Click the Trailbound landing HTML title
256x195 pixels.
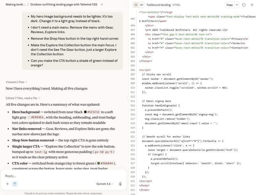[x=163, y=5]
